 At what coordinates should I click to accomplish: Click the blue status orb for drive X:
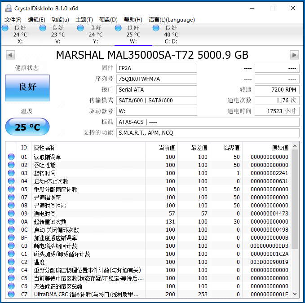tap(5, 28)
